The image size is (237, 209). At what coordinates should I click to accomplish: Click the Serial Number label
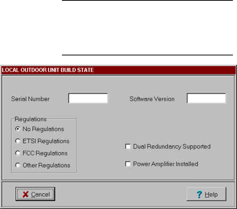[x=30, y=99]
